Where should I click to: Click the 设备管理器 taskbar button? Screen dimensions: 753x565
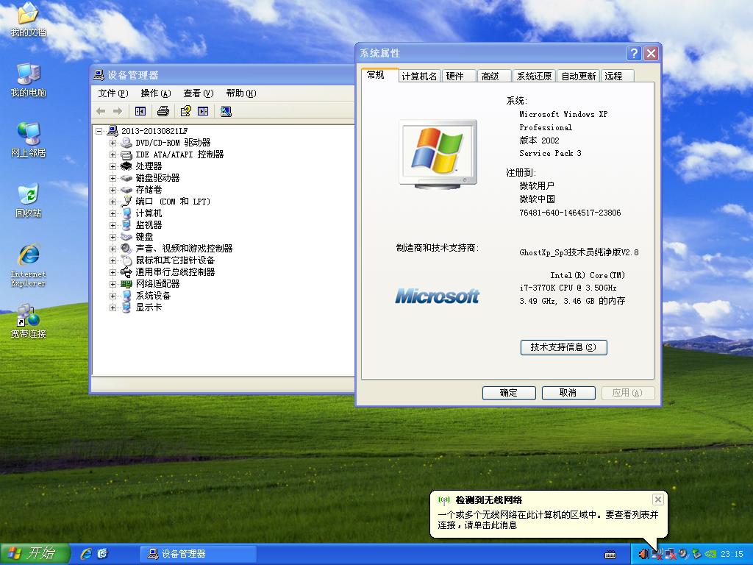pos(198,554)
